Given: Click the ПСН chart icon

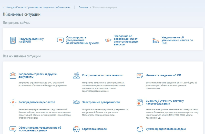Looking at the screenshot, I should (156, 40).
